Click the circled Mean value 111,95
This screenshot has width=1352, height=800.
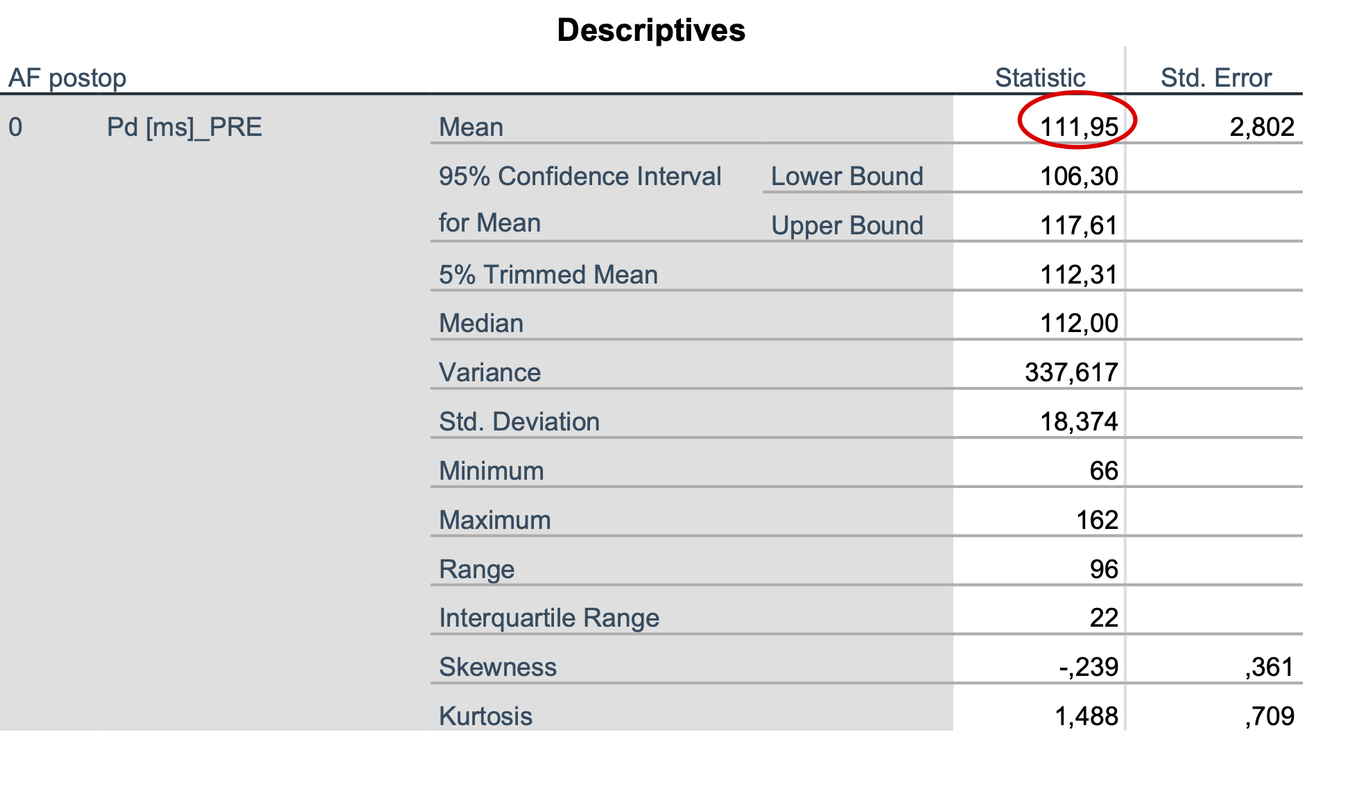click(1079, 127)
